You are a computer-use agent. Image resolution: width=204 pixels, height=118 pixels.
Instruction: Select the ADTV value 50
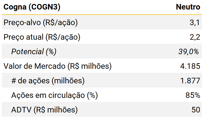click(x=196, y=110)
